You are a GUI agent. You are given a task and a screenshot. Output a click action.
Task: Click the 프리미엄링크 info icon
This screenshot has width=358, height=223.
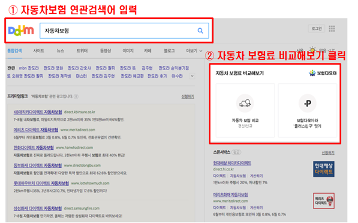point(76,96)
